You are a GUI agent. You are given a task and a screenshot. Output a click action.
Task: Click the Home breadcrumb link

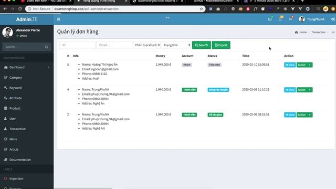[303, 32]
